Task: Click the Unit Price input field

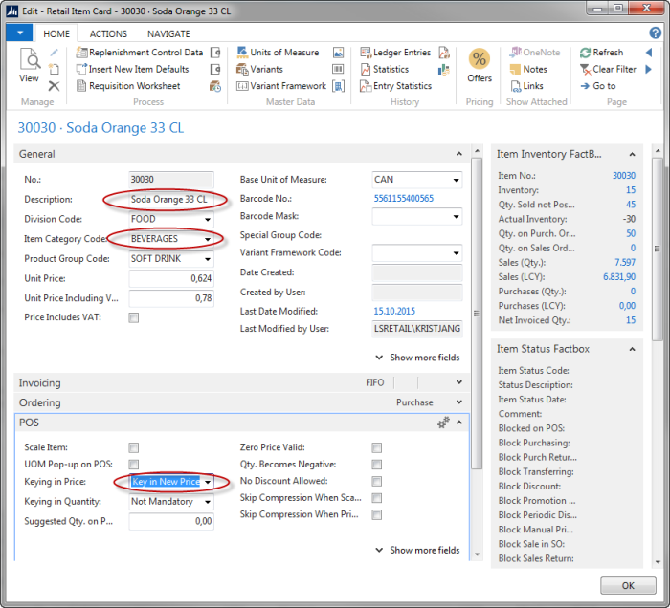Action: [x=171, y=278]
